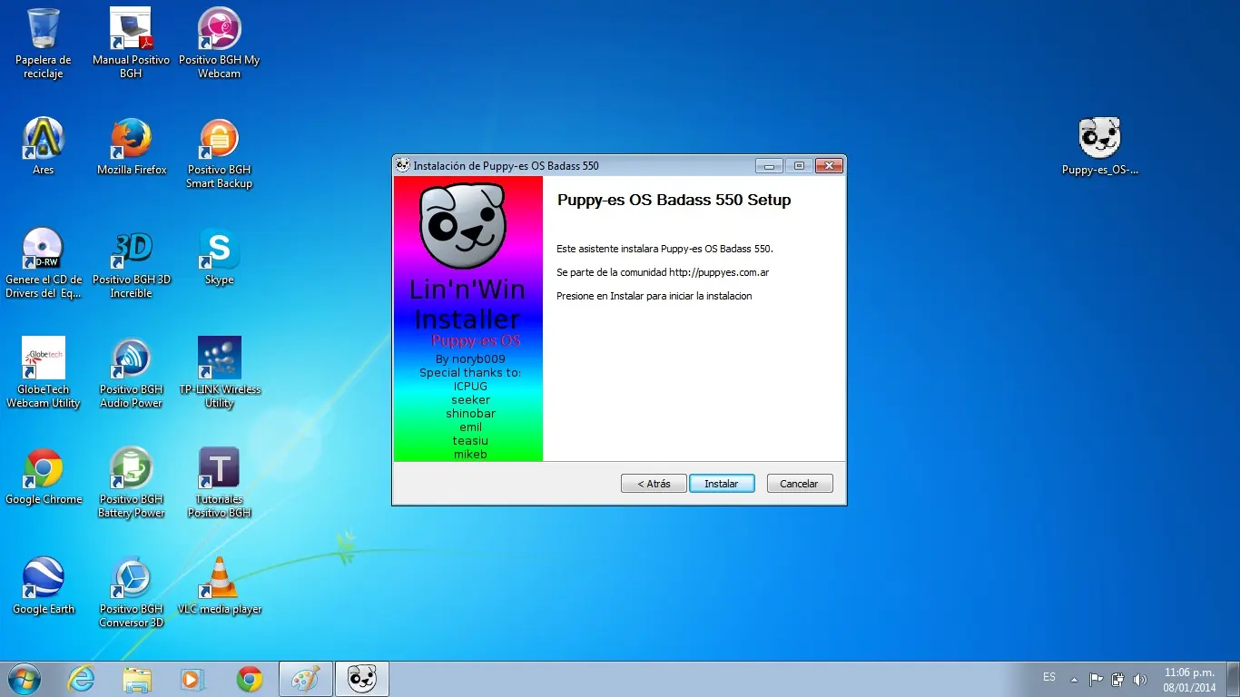Open the clock showing 11:06 p.m.
Screen dimensions: 1240x697
1188,679
